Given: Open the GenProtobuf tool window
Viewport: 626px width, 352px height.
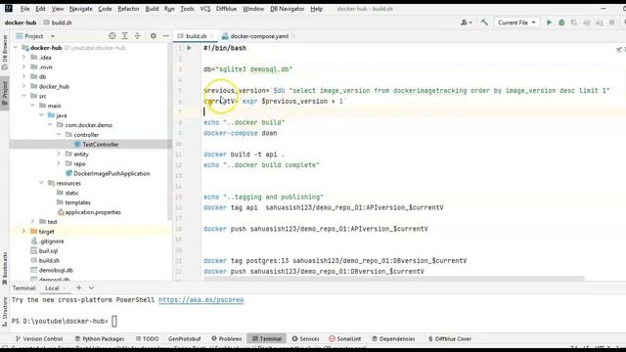Looking at the screenshot, I should click(185, 339).
